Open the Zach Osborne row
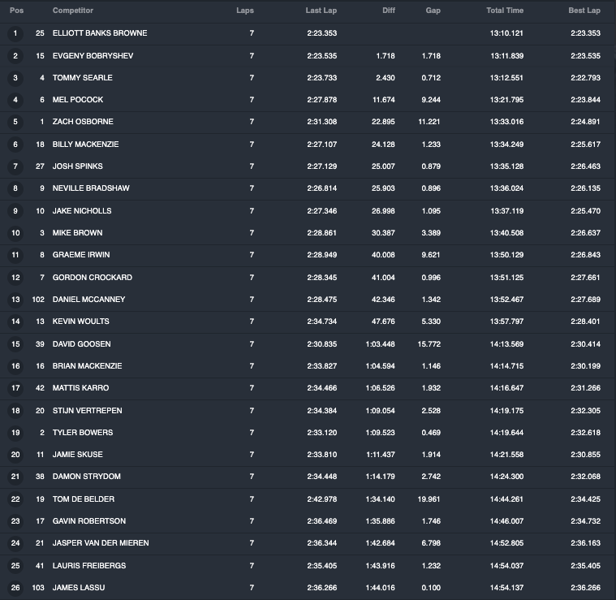Screen dimensions: 616x600 point(308,122)
